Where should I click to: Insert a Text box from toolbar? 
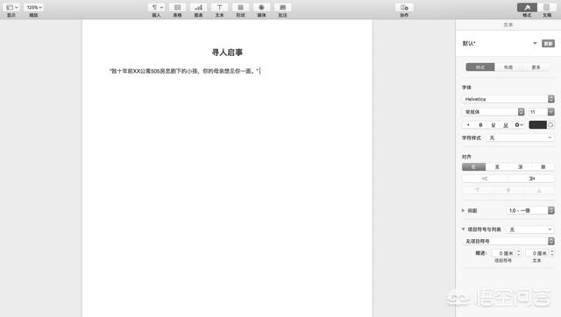coord(219,8)
